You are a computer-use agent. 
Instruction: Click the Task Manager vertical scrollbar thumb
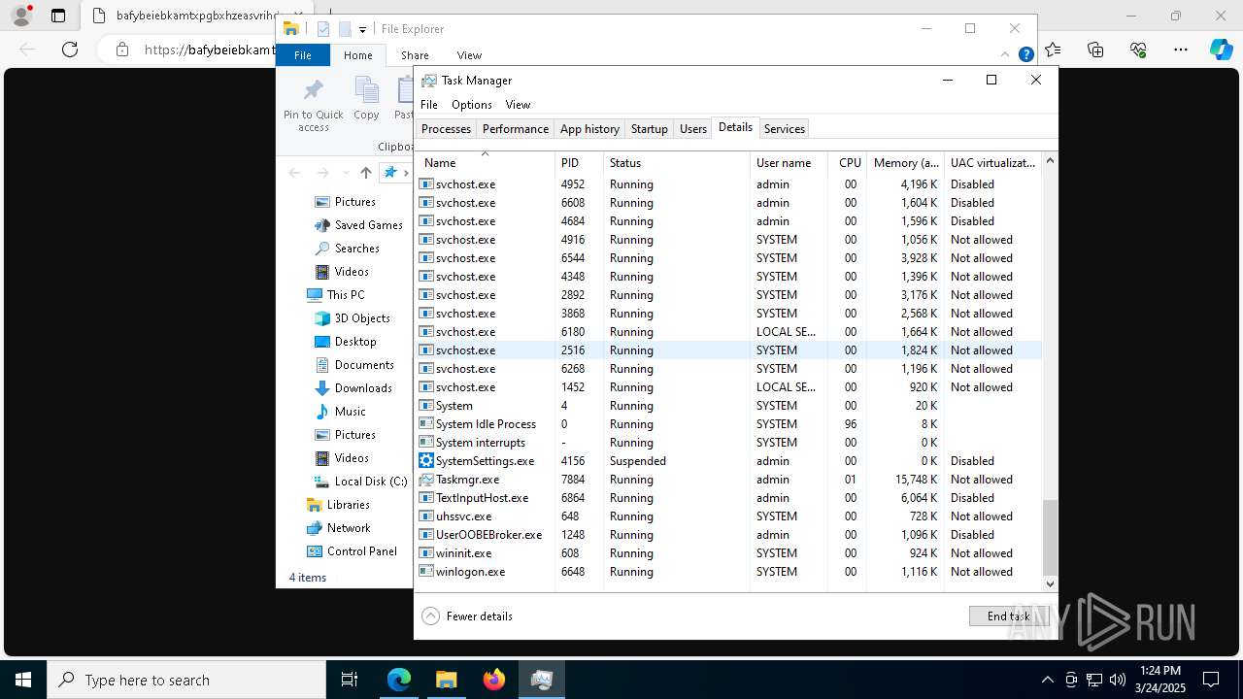(x=1050, y=537)
